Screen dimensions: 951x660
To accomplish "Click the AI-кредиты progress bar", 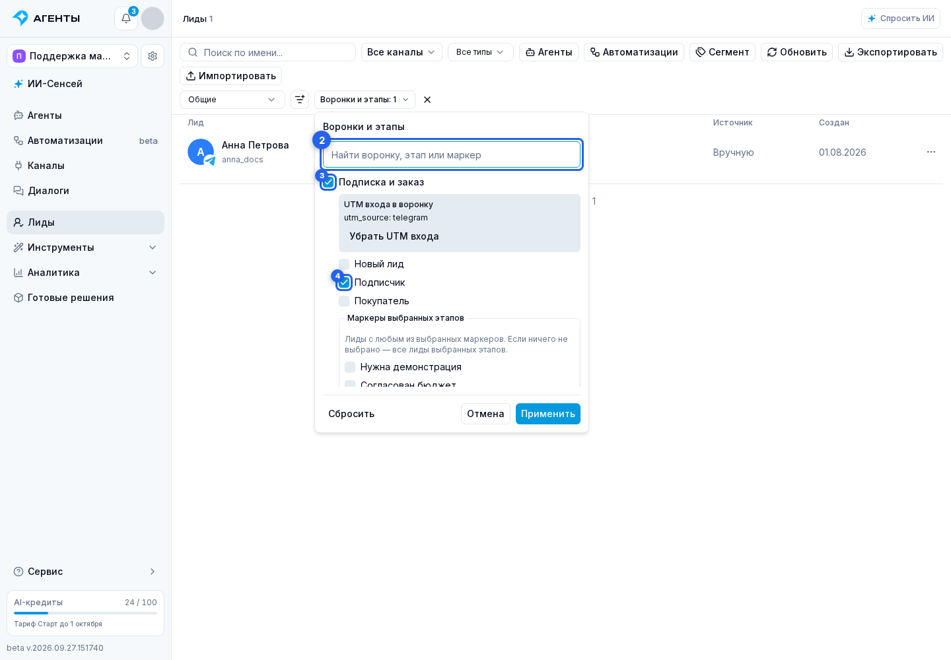I will coord(85,613).
